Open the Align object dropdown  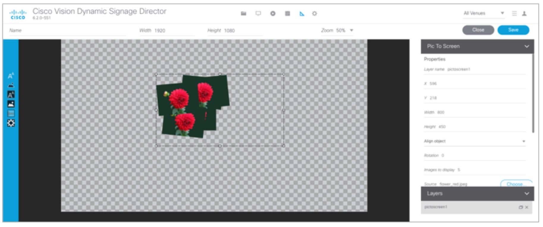point(475,141)
